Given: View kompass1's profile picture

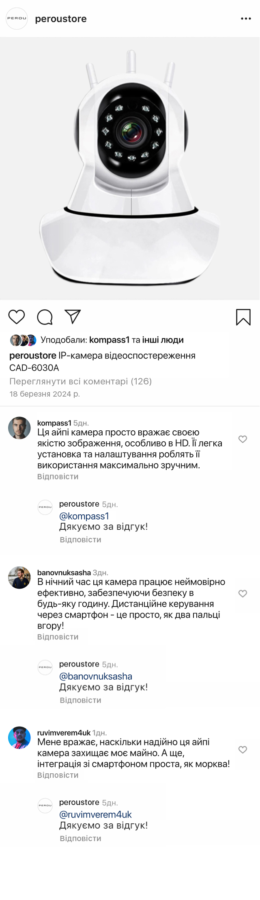Looking at the screenshot, I should pyautogui.click(x=19, y=428).
